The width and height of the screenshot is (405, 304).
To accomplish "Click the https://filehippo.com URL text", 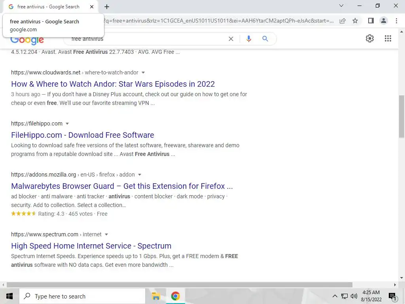I will (x=37, y=123).
